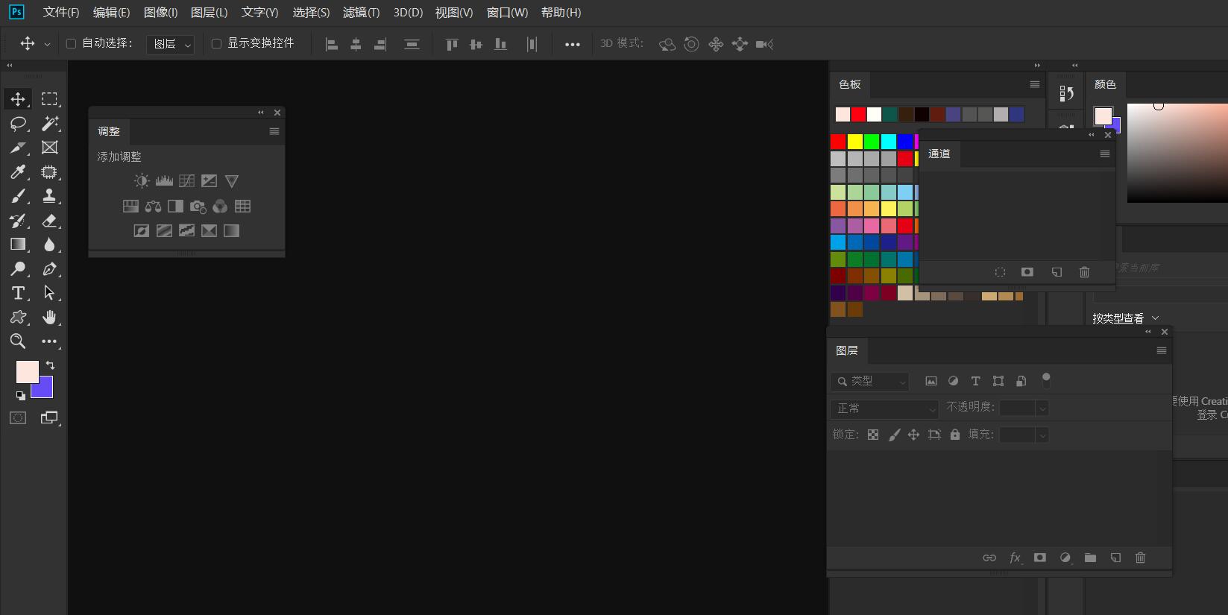The image size is (1228, 615).
Task: Open the 通道 panel flyout menu
Action: (x=1105, y=154)
